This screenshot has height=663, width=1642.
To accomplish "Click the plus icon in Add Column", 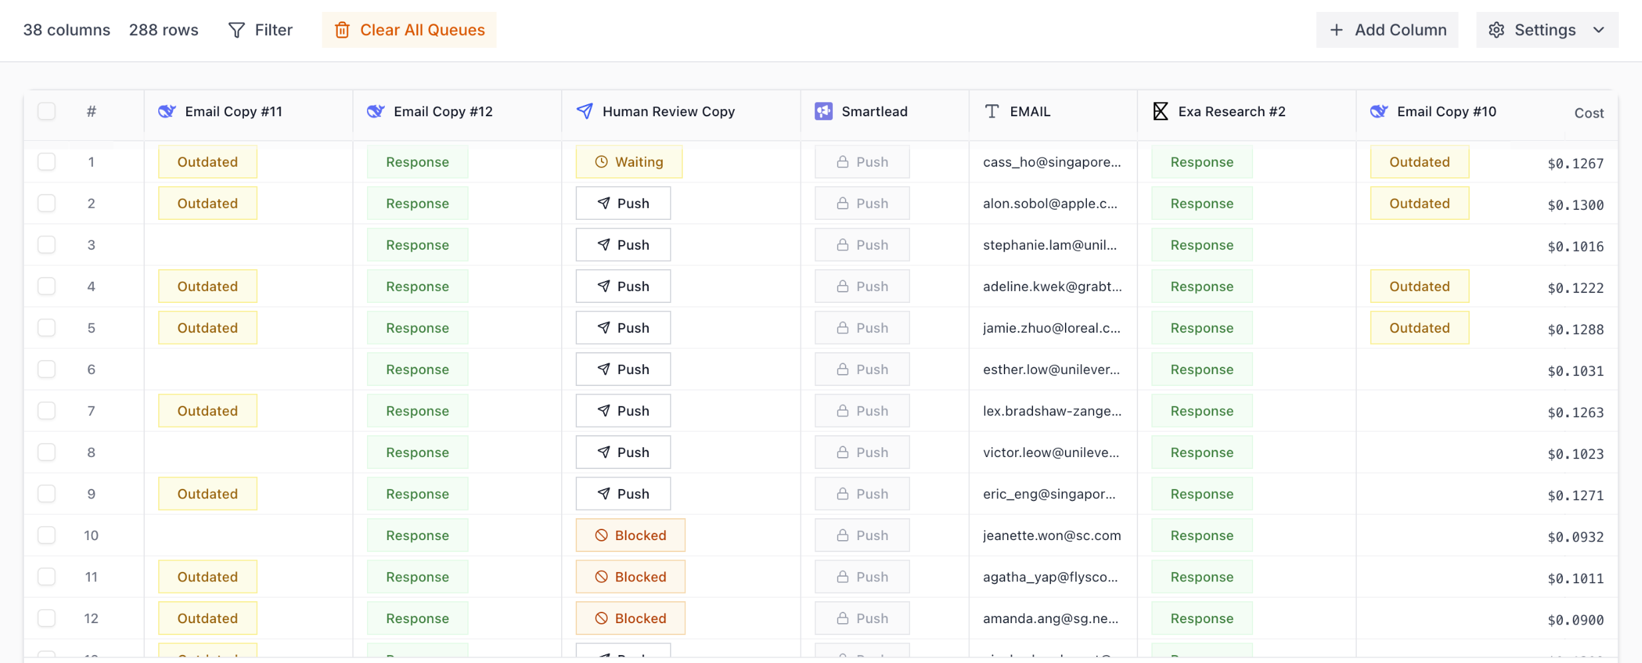I will click(x=1336, y=30).
